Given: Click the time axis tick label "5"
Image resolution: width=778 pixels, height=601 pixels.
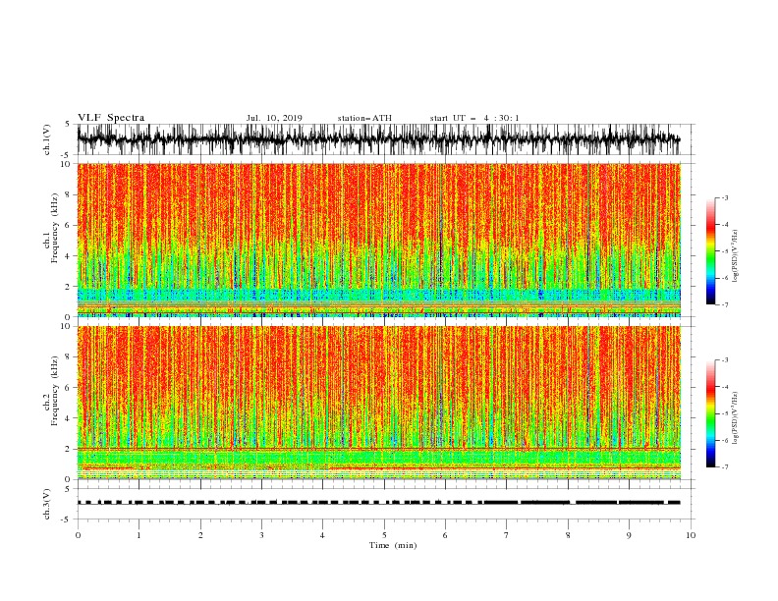Looking at the screenshot, I should 384,535.
